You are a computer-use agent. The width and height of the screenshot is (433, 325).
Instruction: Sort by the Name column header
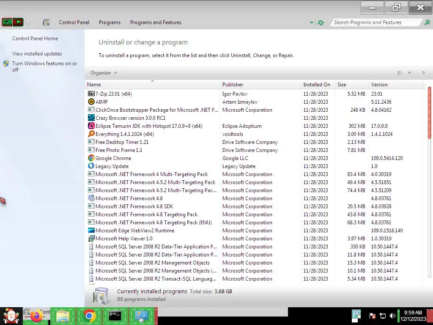[x=152, y=85]
